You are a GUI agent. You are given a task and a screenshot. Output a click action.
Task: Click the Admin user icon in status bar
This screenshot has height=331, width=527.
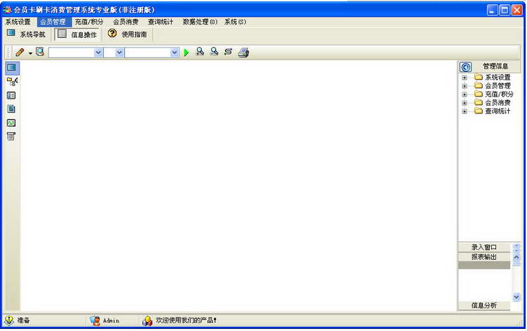95,321
